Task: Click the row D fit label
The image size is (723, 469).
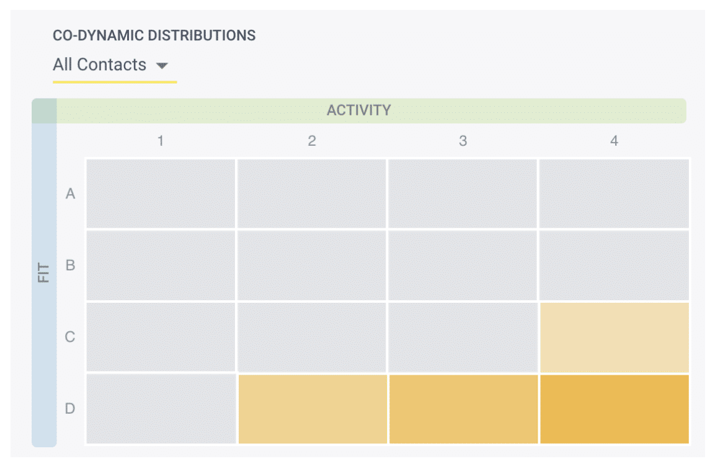Action: coord(70,409)
